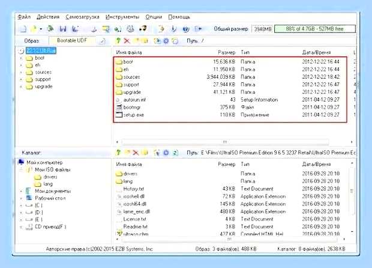Open the Инструменты menu
The height and width of the screenshot is (268, 372).
click(x=122, y=17)
